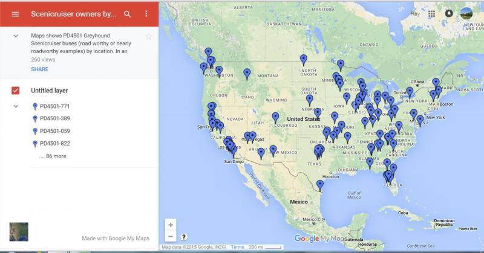Open map help question mark icon
The height and width of the screenshot is (253, 484).
pyautogui.click(x=184, y=237)
